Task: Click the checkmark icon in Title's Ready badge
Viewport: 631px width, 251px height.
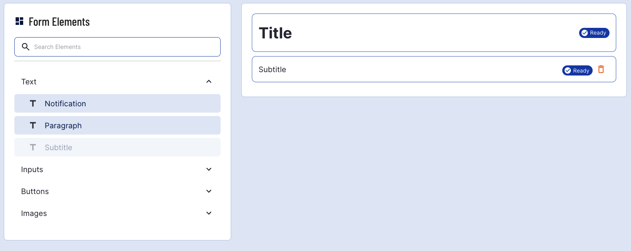Action: click(585, 33)
